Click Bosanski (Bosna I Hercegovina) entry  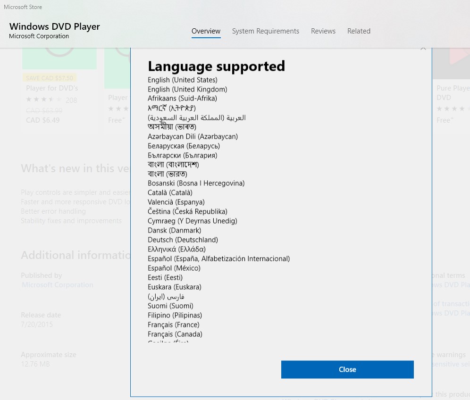[x=196, y=183]
